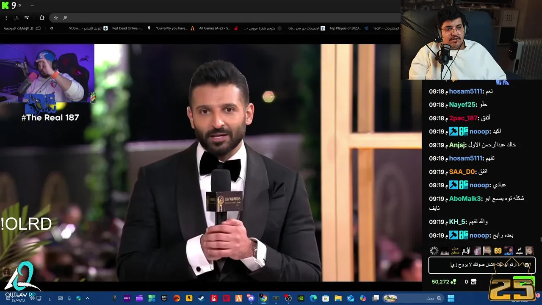Image resolution: width=542 pixels, height=305 pixels.
Task: Open the media control playlist icon in toolbar
Action: point(27,18)
